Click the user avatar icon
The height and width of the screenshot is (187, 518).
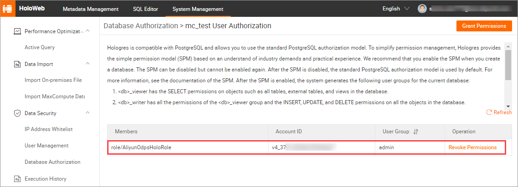(422, 9)
